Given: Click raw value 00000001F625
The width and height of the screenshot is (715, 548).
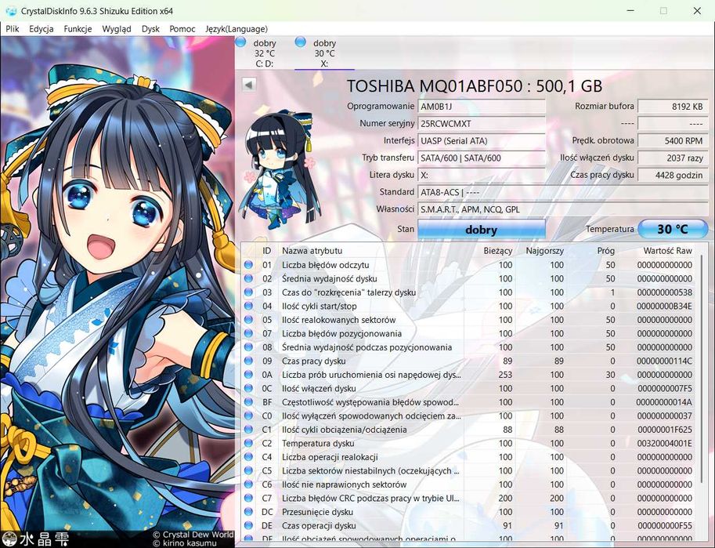Looking at the screenshot, I should pos(664,430).
